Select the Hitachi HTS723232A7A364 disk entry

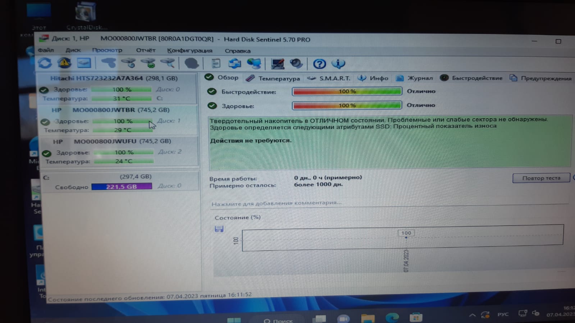(x=118, y=88)
